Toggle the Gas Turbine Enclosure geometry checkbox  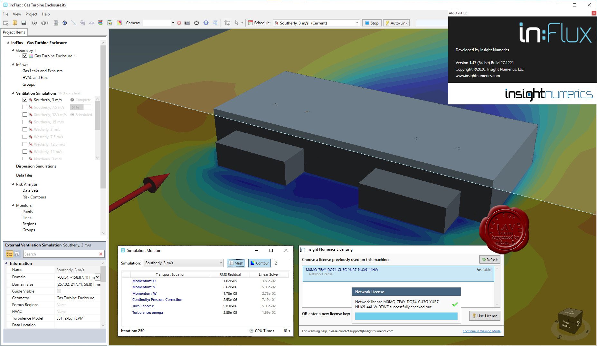[25, 56]
